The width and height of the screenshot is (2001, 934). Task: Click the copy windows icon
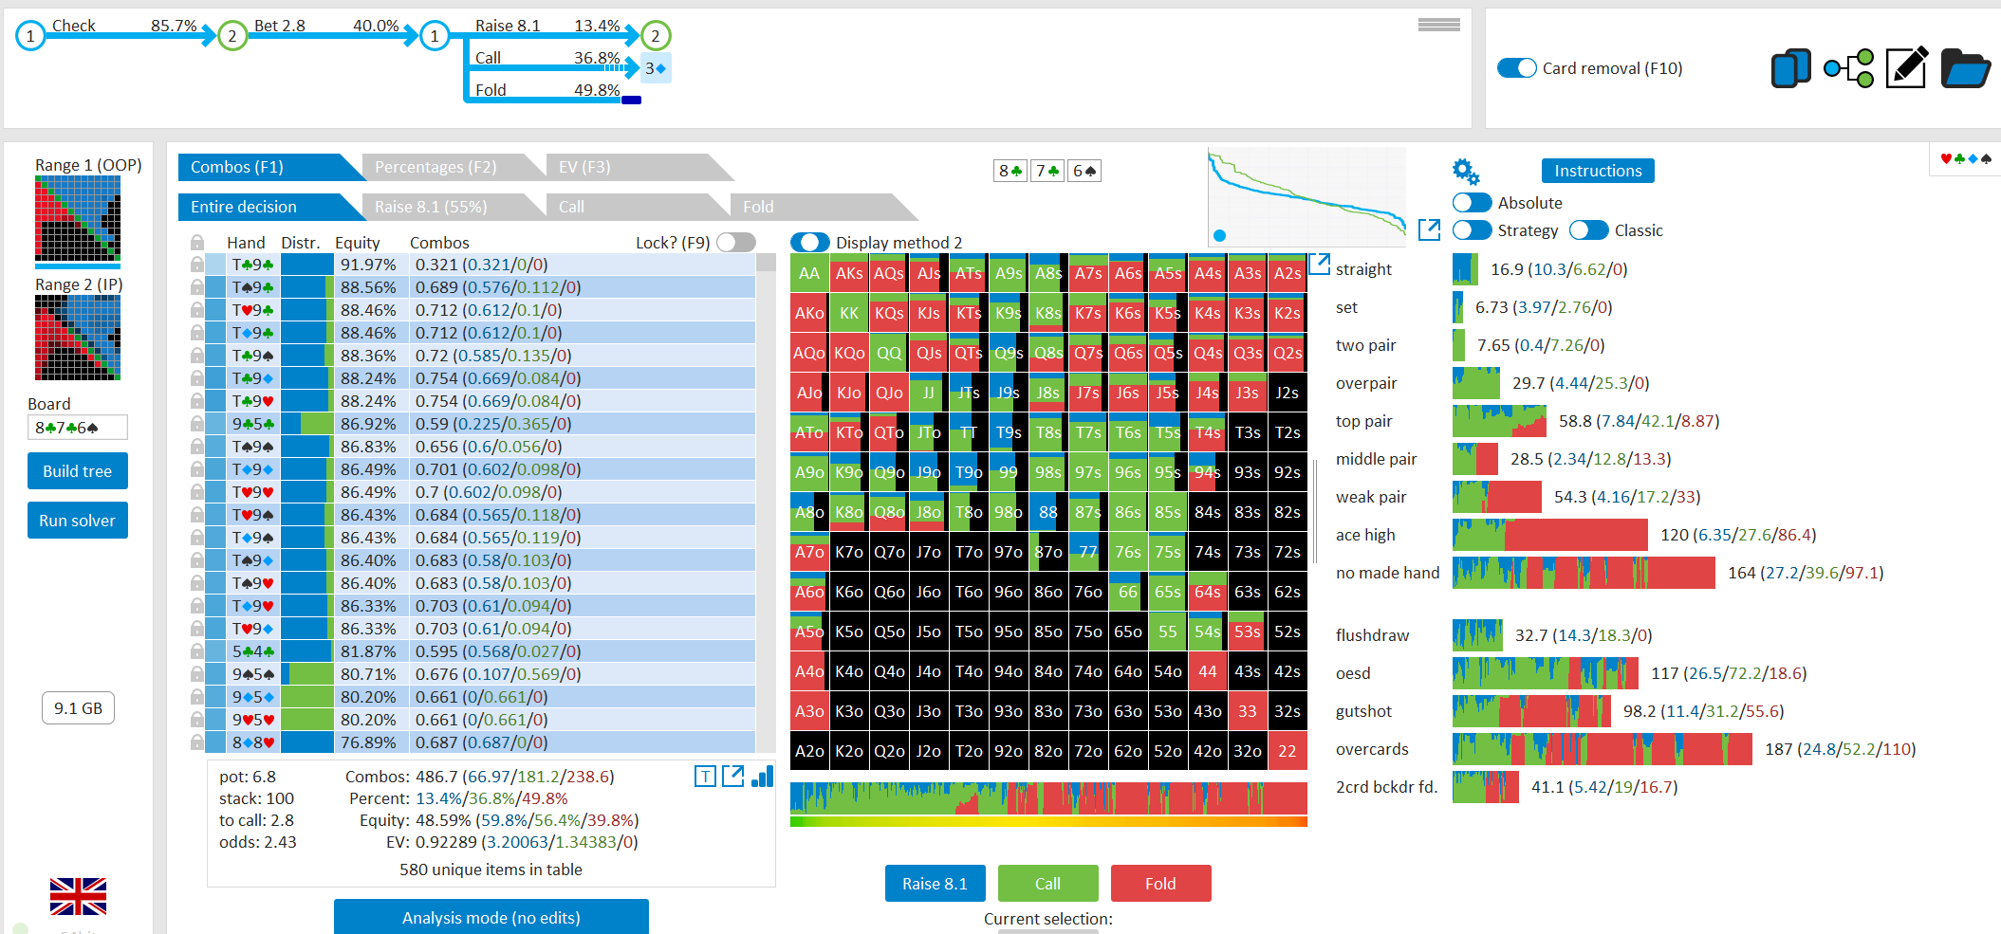tap(1790, 68)
